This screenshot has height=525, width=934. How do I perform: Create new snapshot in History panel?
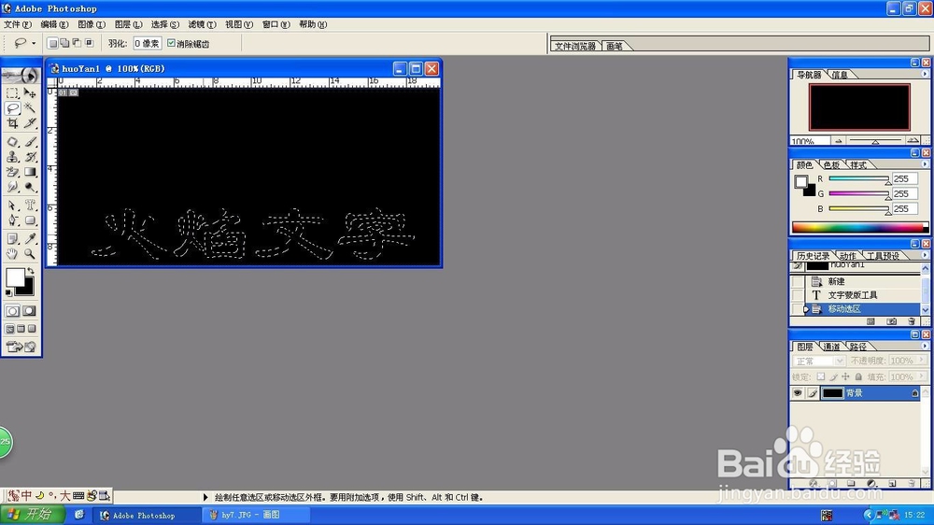point(891,321)
